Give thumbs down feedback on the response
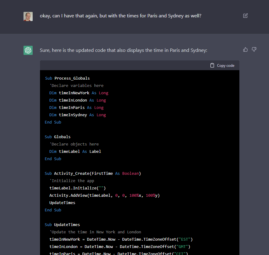Viewport: 269px width, 255px height. (254, 49)
